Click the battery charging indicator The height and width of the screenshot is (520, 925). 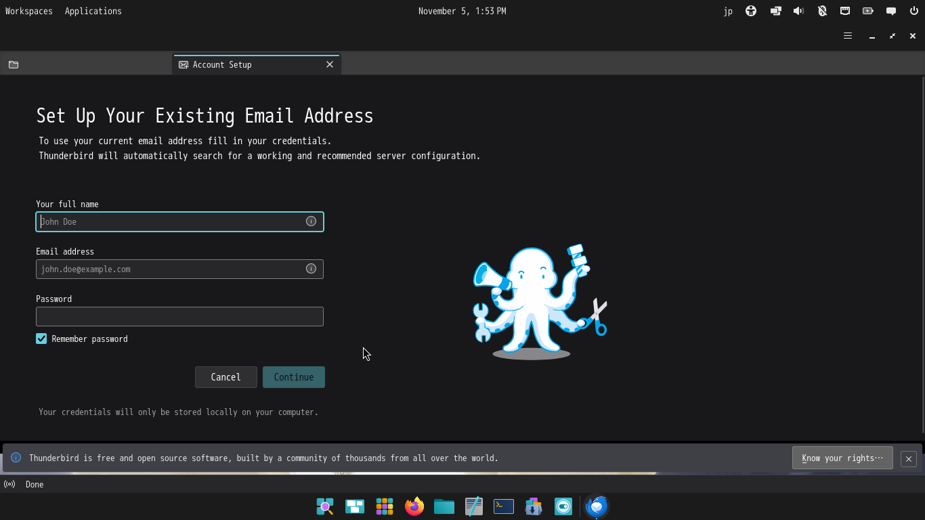tap(868, 11)
